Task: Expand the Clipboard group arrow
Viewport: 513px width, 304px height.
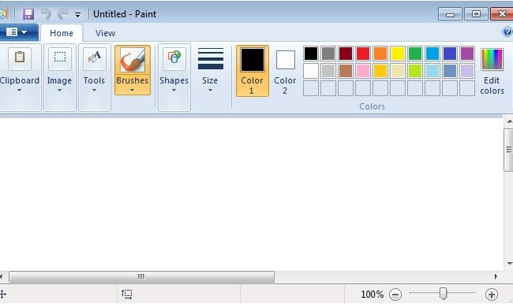Action: click(x=19, y=91)
